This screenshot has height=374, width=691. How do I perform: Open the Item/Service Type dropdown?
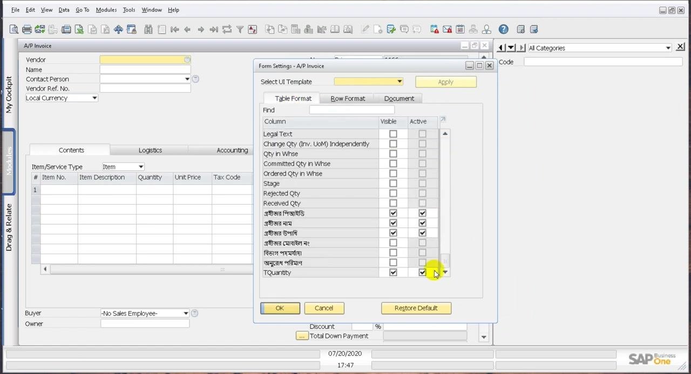(140, 167)
